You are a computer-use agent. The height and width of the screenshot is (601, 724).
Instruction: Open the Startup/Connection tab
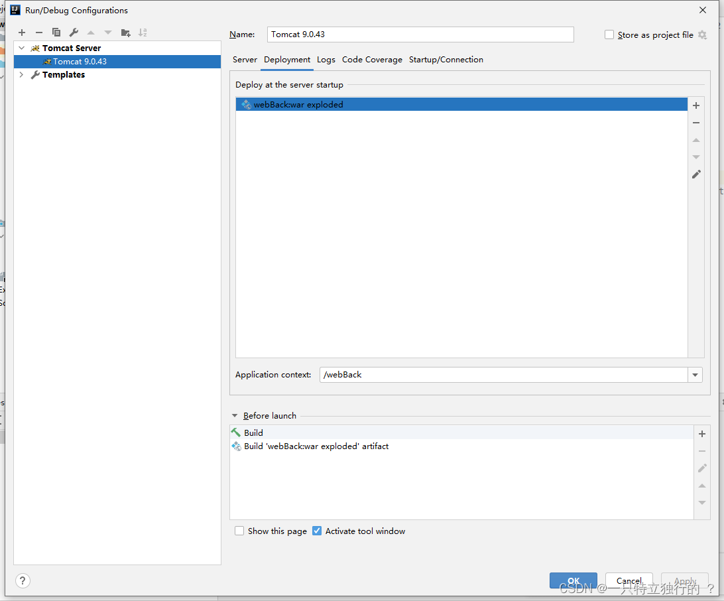(x=446, y=59)
